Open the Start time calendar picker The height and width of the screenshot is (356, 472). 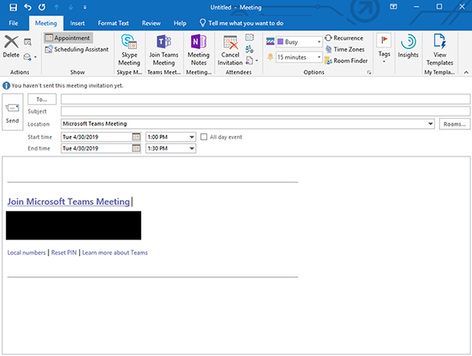[x=137, y=137]
